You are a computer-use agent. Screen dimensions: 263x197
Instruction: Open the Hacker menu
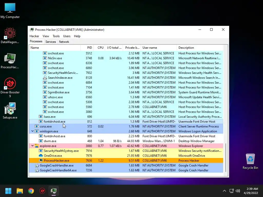34,36
